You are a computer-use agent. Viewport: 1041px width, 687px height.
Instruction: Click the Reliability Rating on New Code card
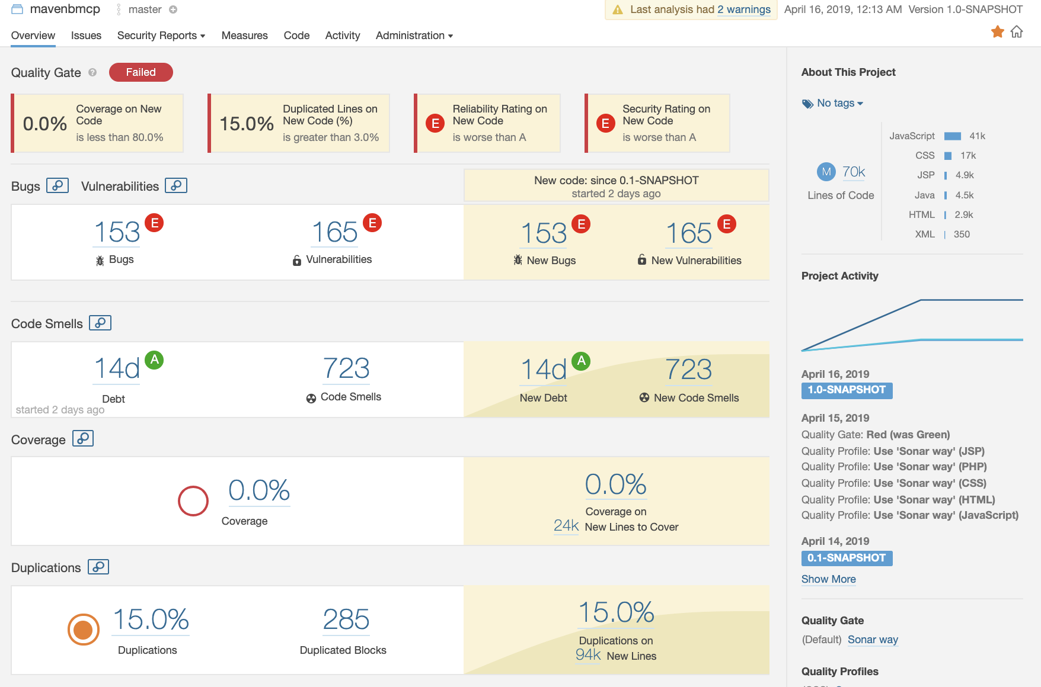click(x=487, y=123)
